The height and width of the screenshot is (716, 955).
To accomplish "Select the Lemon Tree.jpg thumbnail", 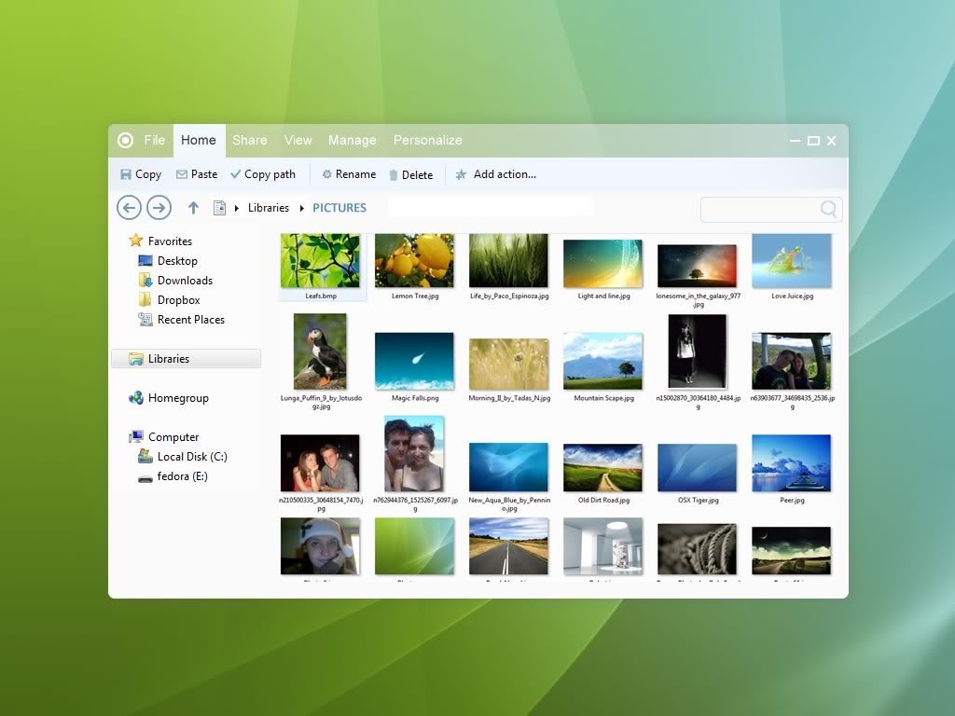I will point(414,261).
